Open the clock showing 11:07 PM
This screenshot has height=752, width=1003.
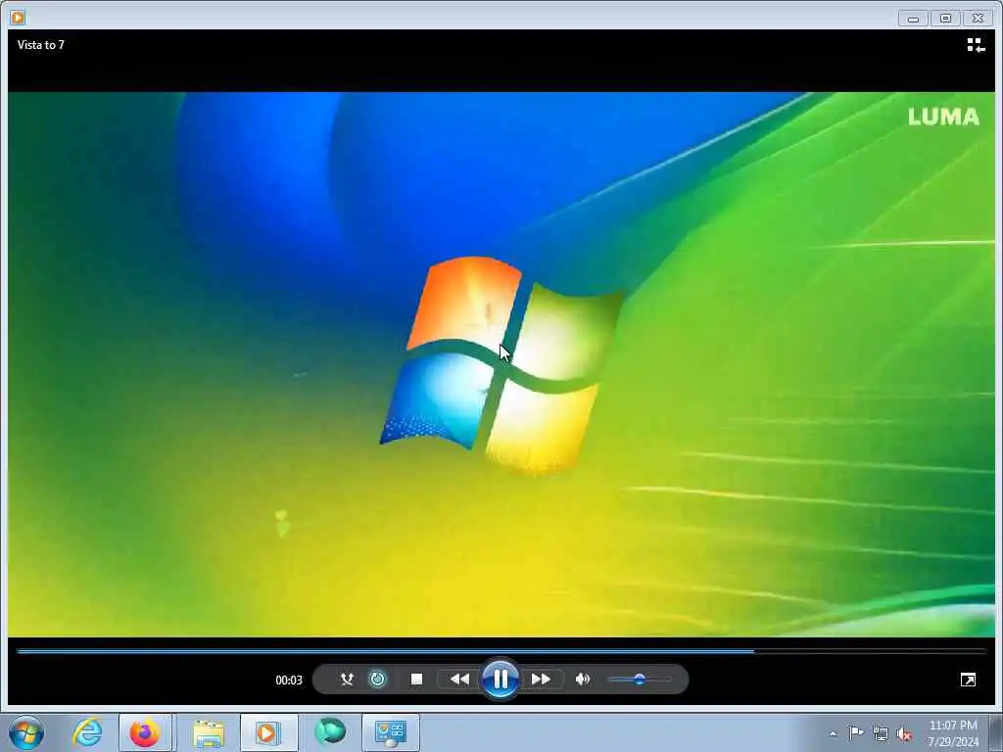(x=952, y=732)
